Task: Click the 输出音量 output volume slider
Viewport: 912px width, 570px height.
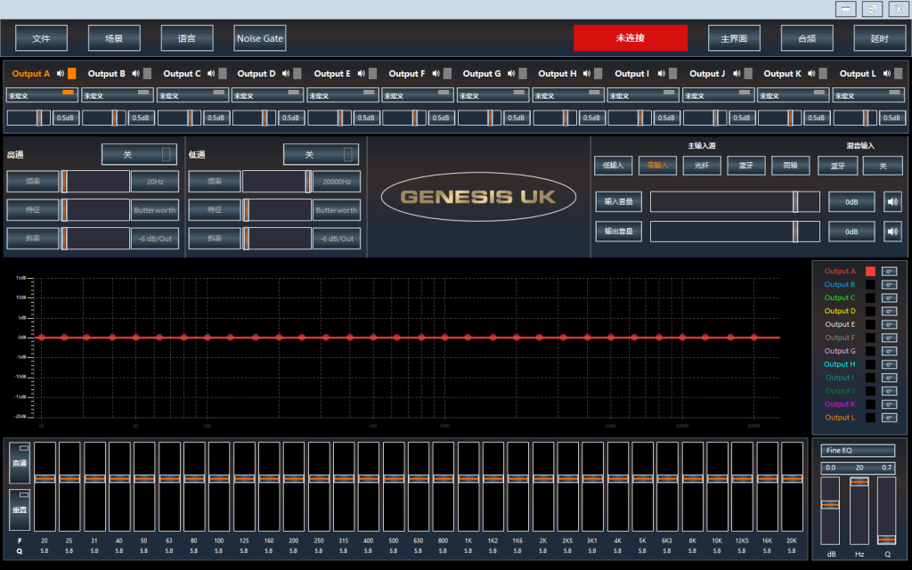Action: (735, 232)
